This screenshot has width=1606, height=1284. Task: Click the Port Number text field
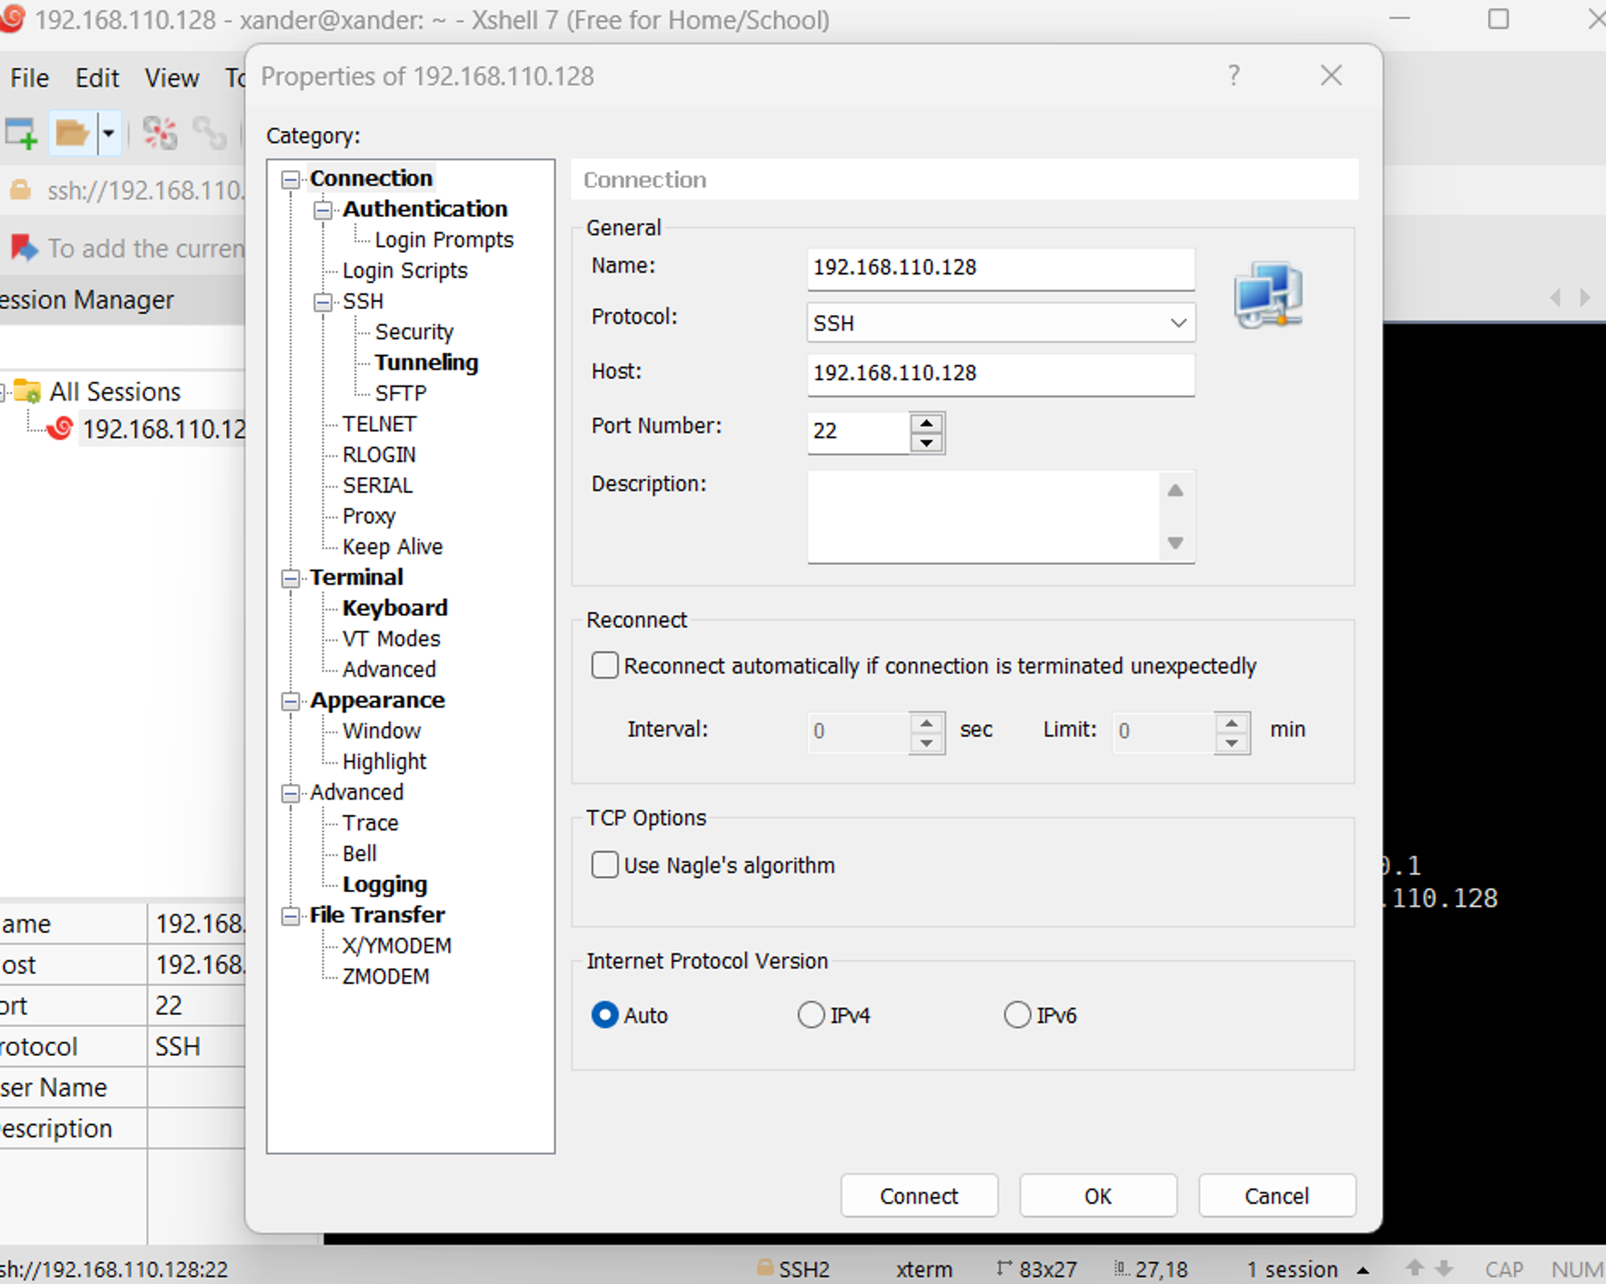(858, 432)
